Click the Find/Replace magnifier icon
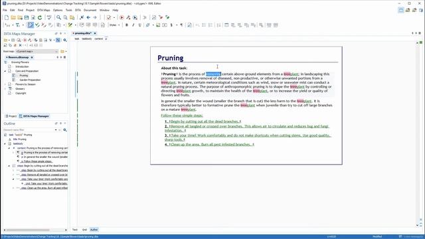Viewport: 425px width, 239px height. (x=58, y=17)
